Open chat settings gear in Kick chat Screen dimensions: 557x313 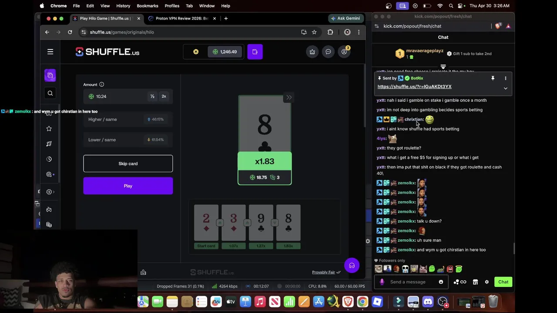tap(487, 282)
